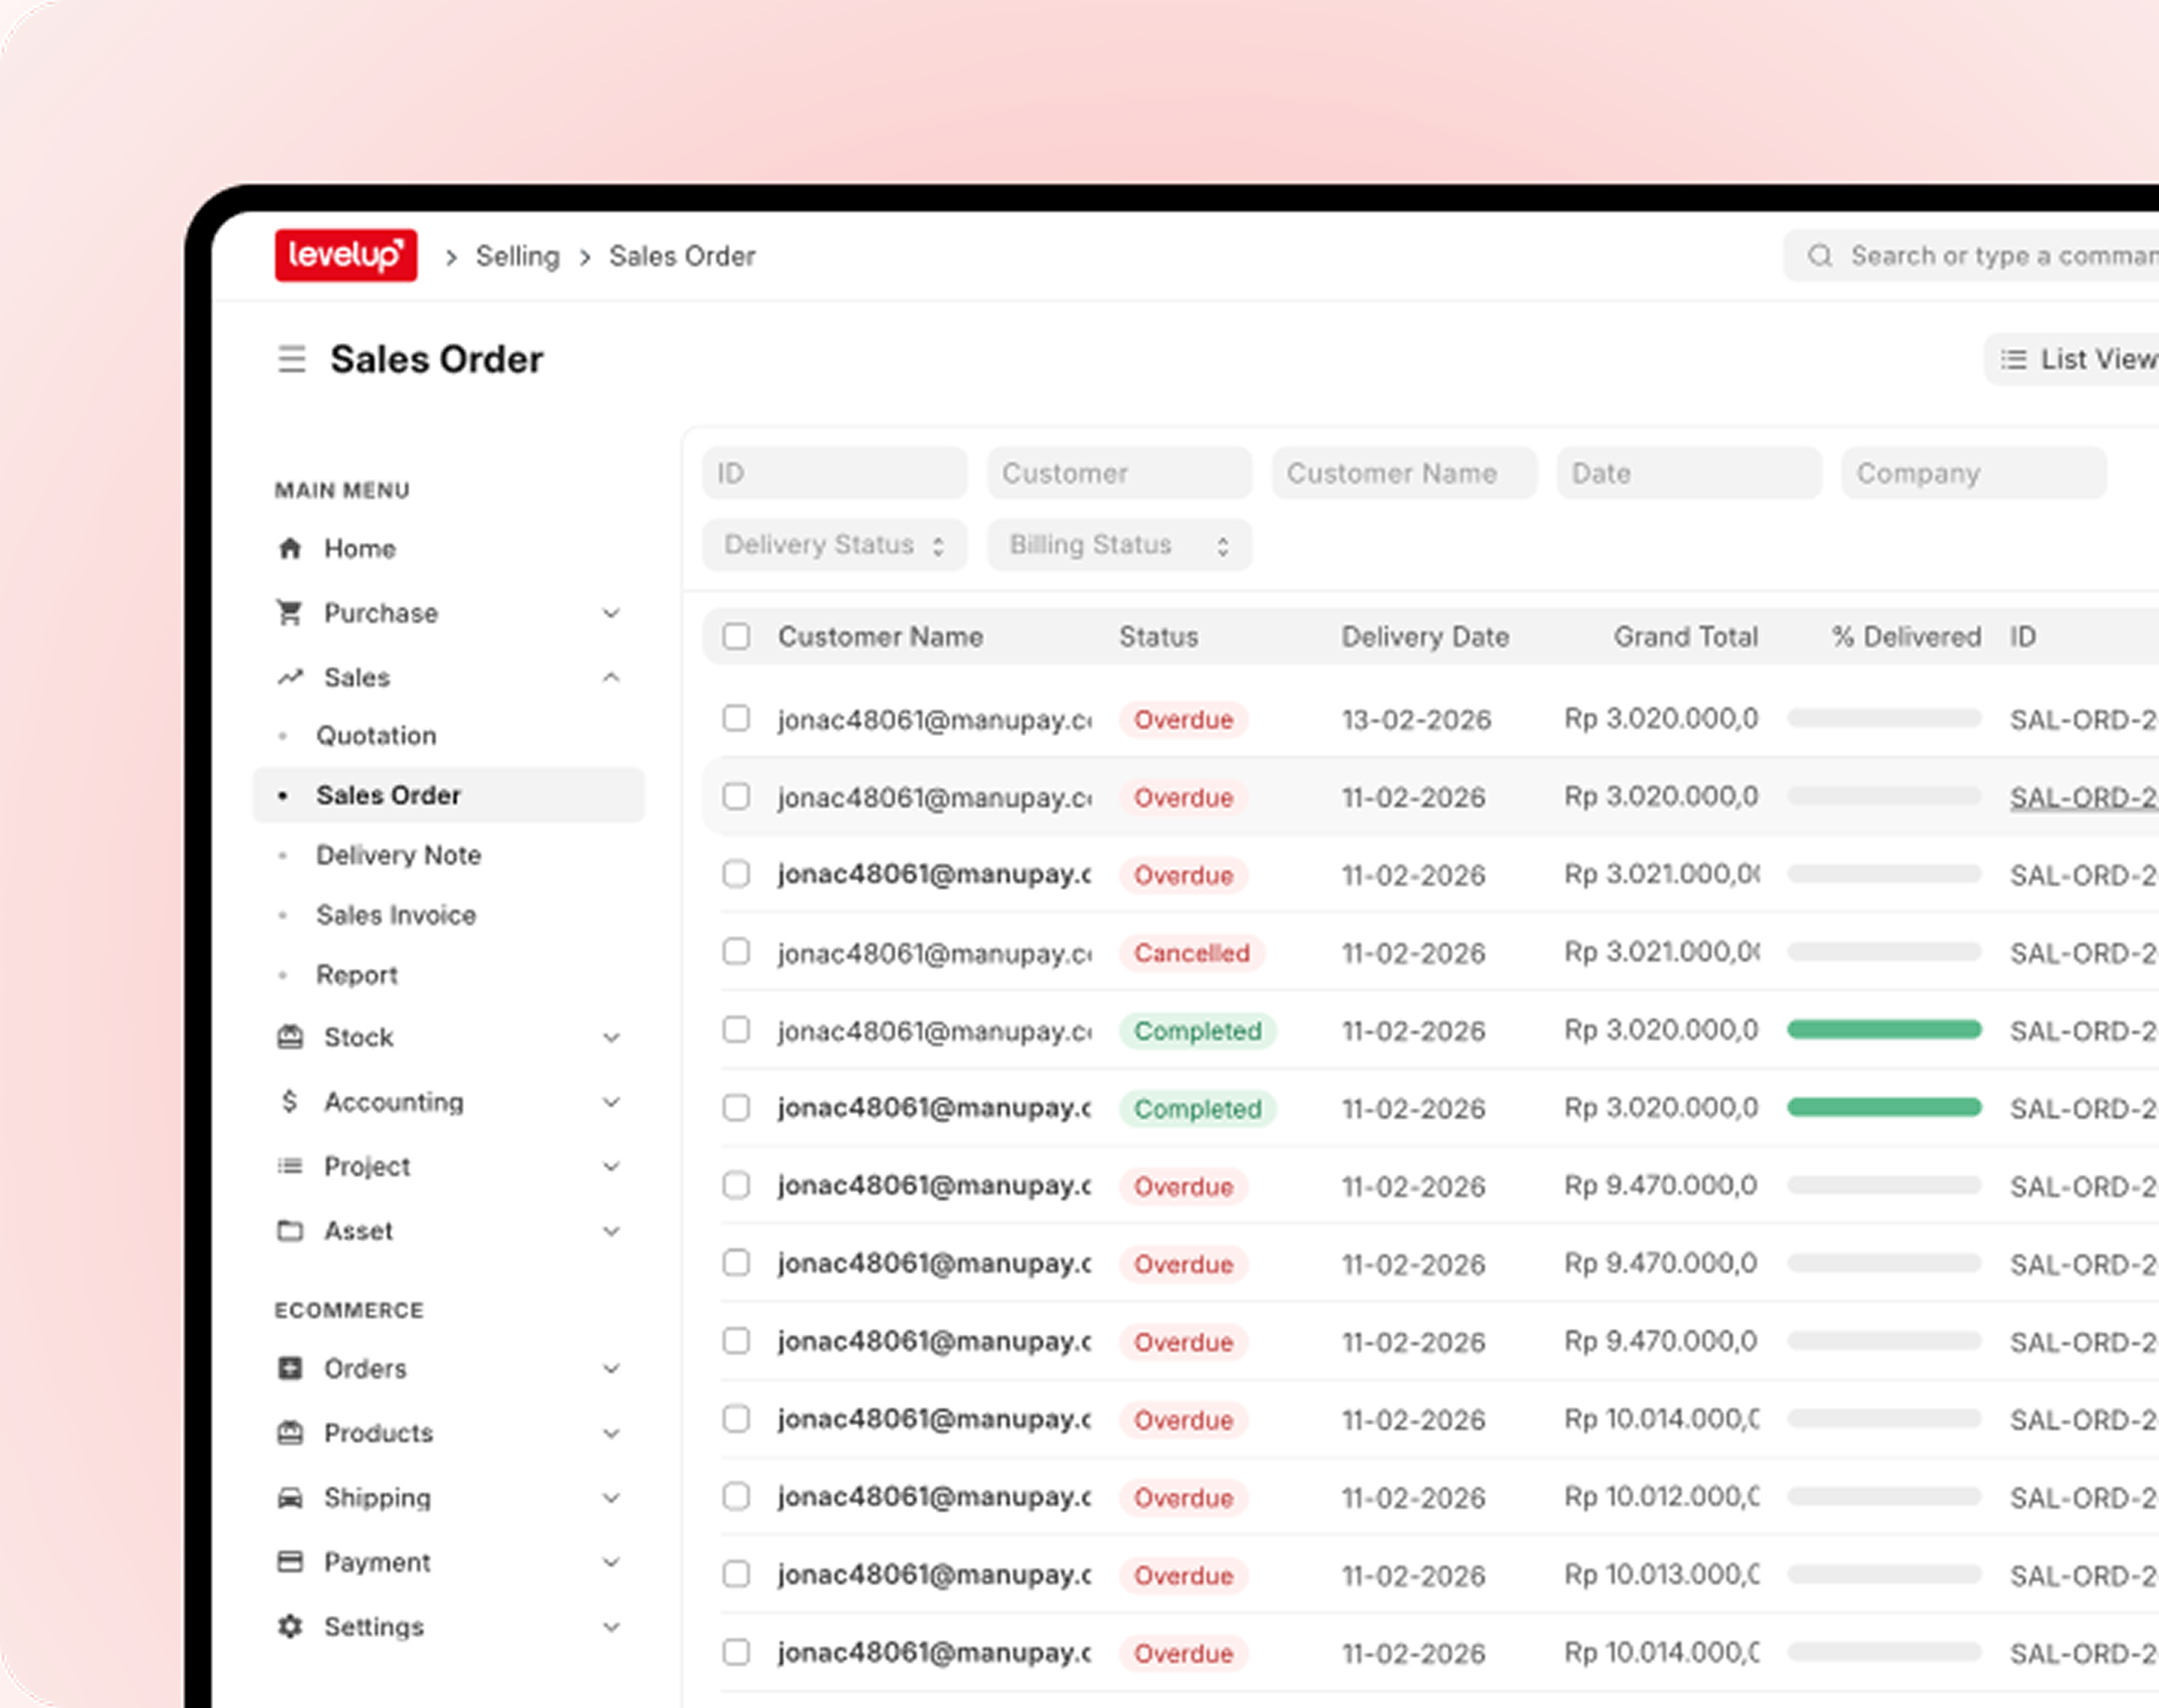Image resolution: width=2159 pixels, height=1708 pixels.
Task: Click the Purchase cart icon
Action: 290,612
